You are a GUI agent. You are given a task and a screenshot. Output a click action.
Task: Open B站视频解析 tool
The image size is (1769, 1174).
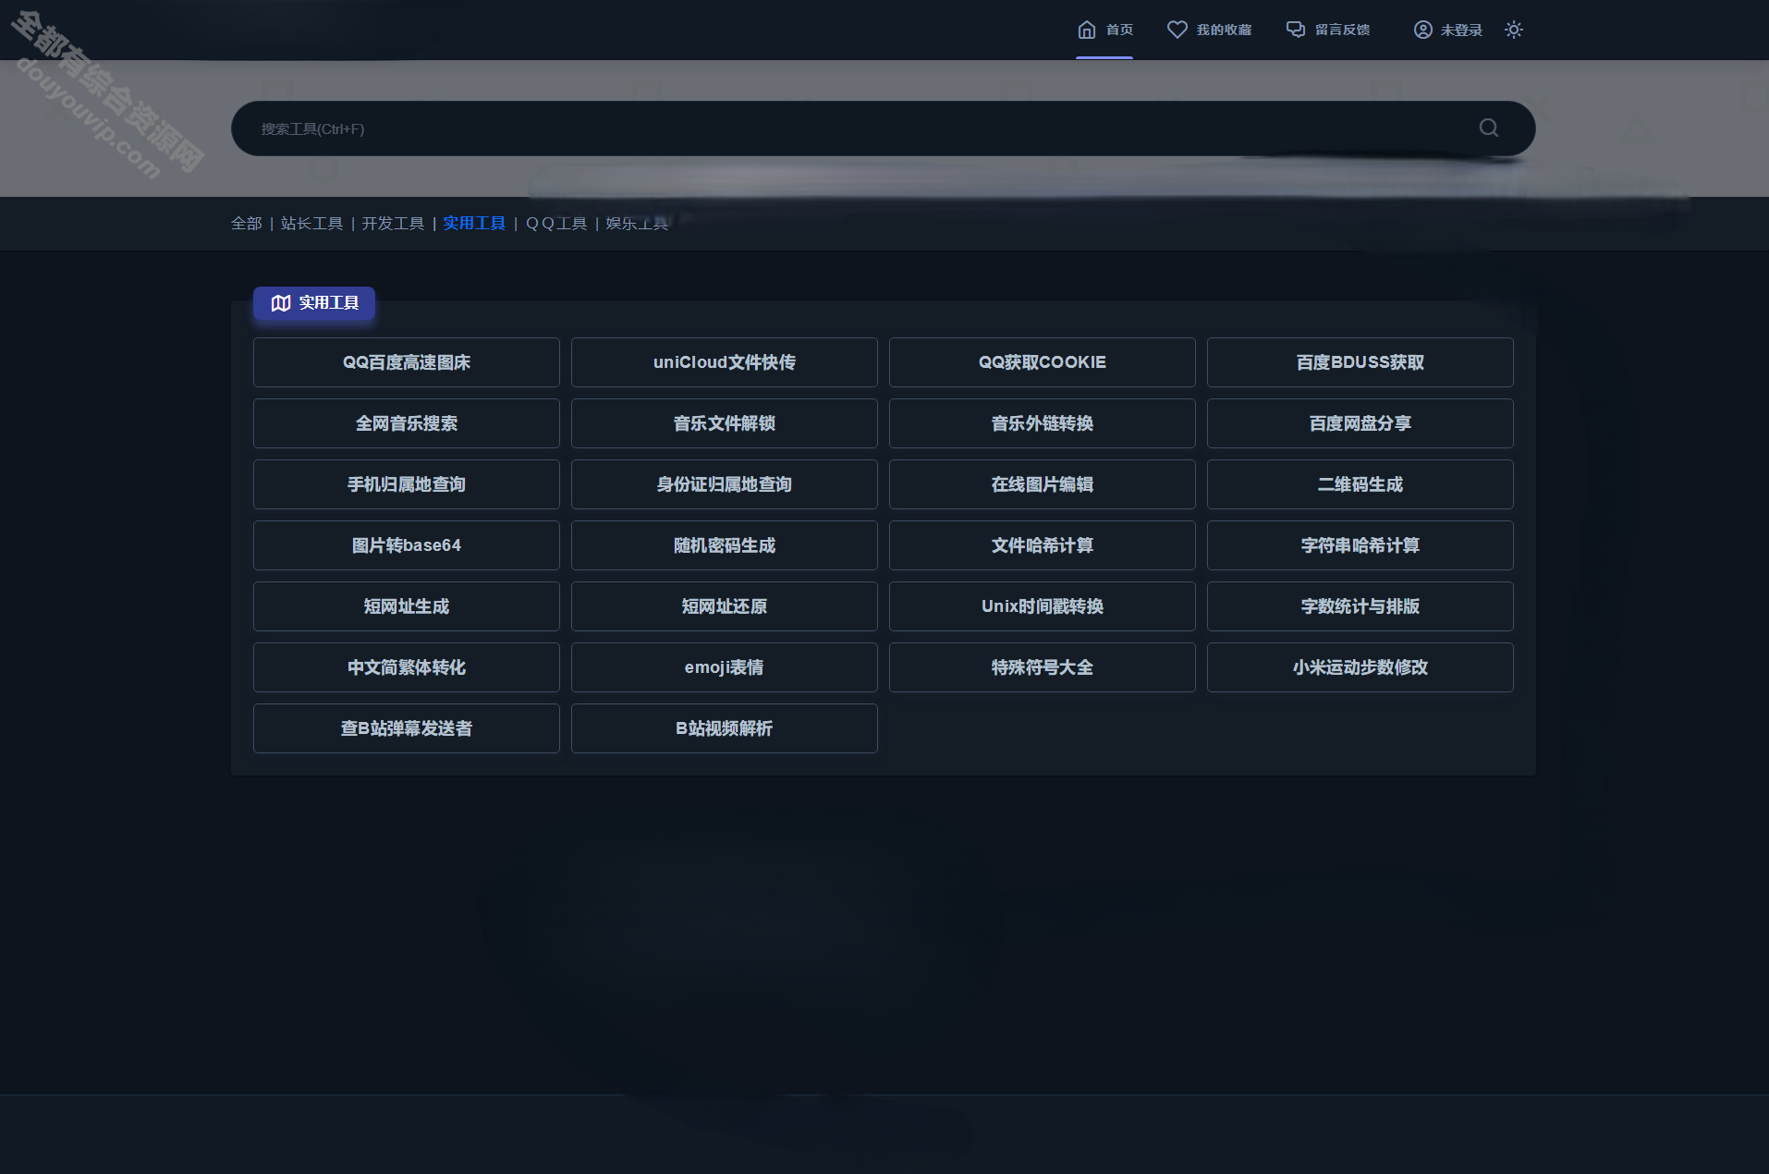[725, 728]
